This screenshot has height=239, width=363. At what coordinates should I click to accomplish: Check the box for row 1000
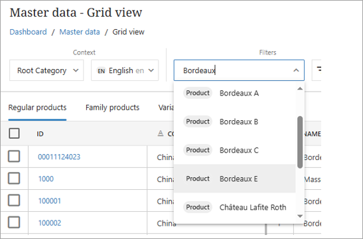tap(14, 179)
